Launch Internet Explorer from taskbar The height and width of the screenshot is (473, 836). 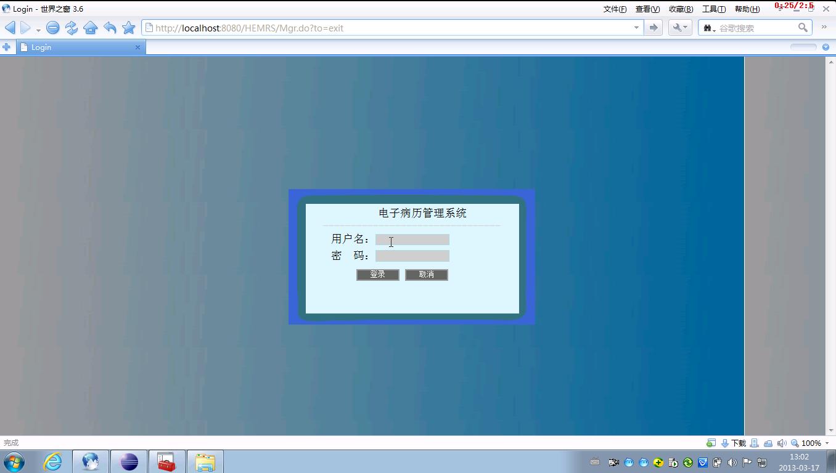pyautogui.click(x=53, y=461)
